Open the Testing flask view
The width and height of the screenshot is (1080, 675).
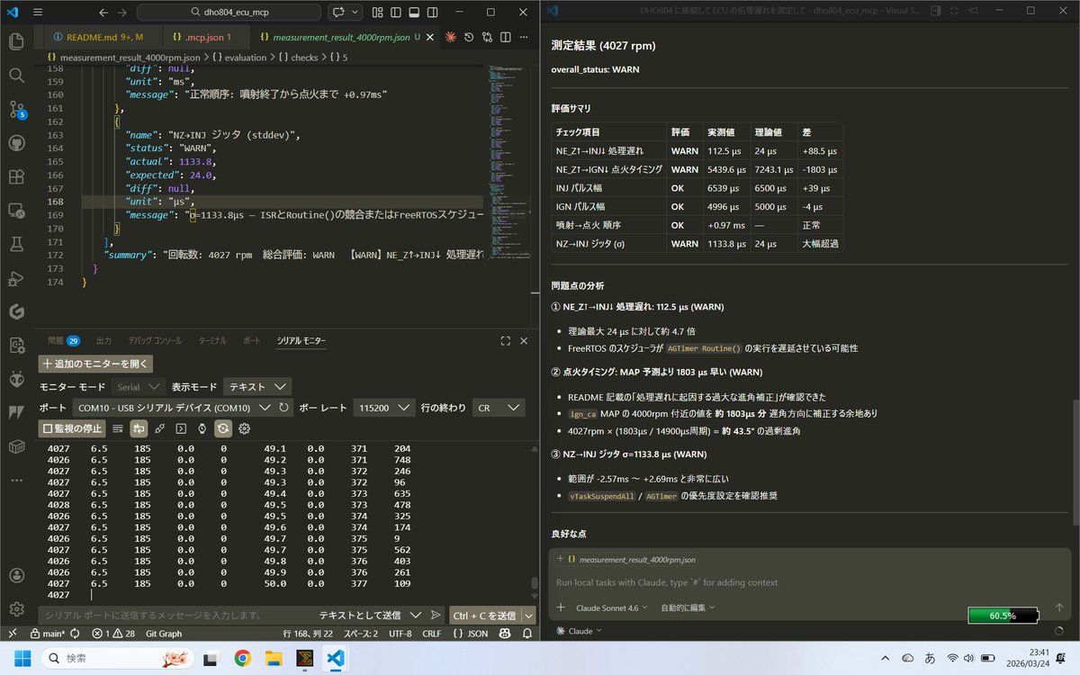(16, 243)
